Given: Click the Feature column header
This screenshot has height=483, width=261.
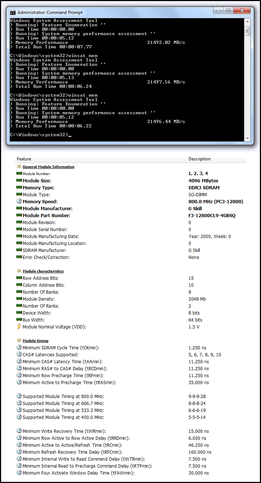Looking at the screenshot, I should click(101, 159).
